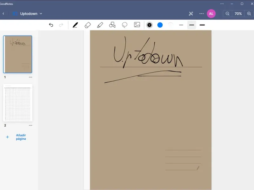Open options for page 2
Screen dimensions: 254x190
click(x=30, y=125)
